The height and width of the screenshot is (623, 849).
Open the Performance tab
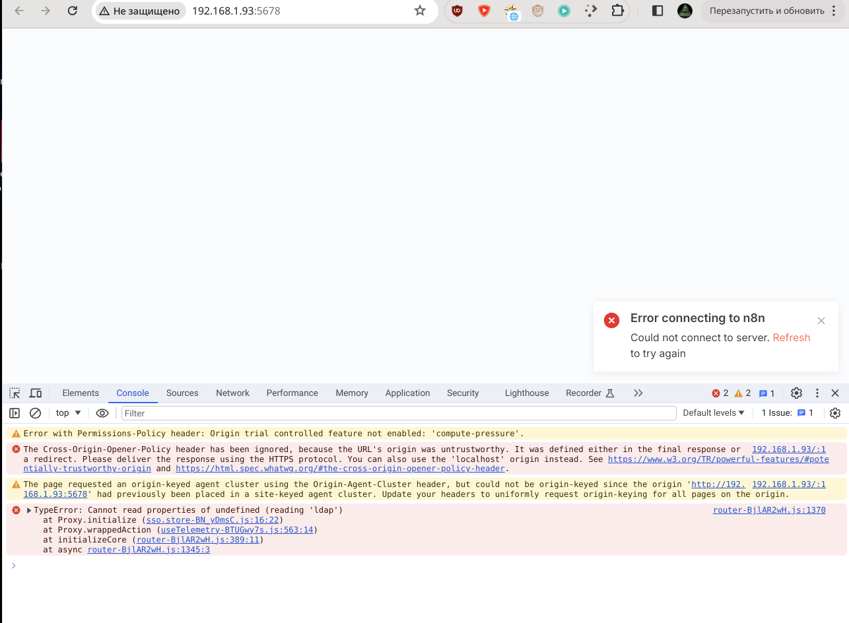pyautogui.click(x=292, y=393)
